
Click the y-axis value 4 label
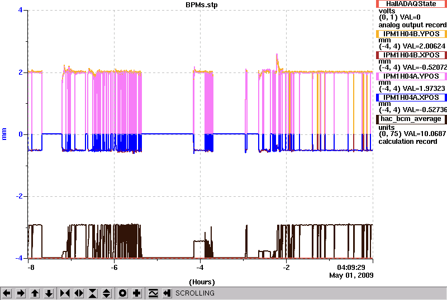[x=20, y=10]
